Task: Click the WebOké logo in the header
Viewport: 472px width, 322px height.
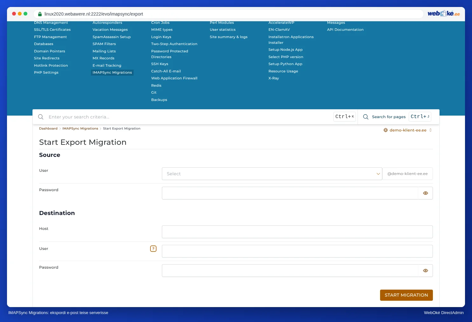Action: [x=443, y=14]
